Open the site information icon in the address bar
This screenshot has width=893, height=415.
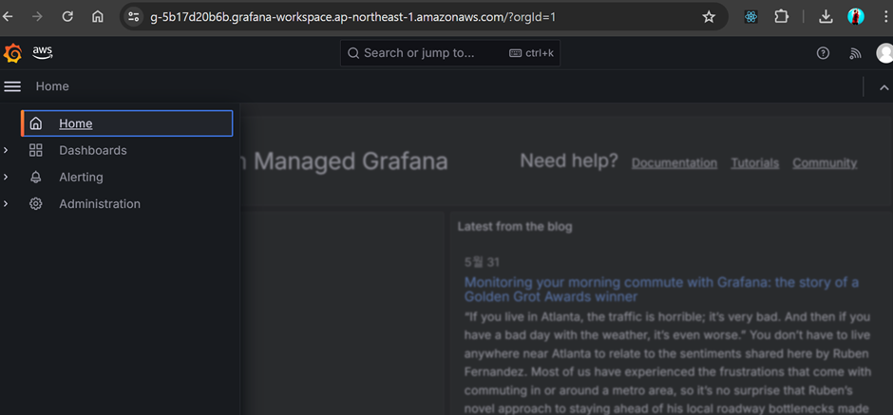point(133,16)
